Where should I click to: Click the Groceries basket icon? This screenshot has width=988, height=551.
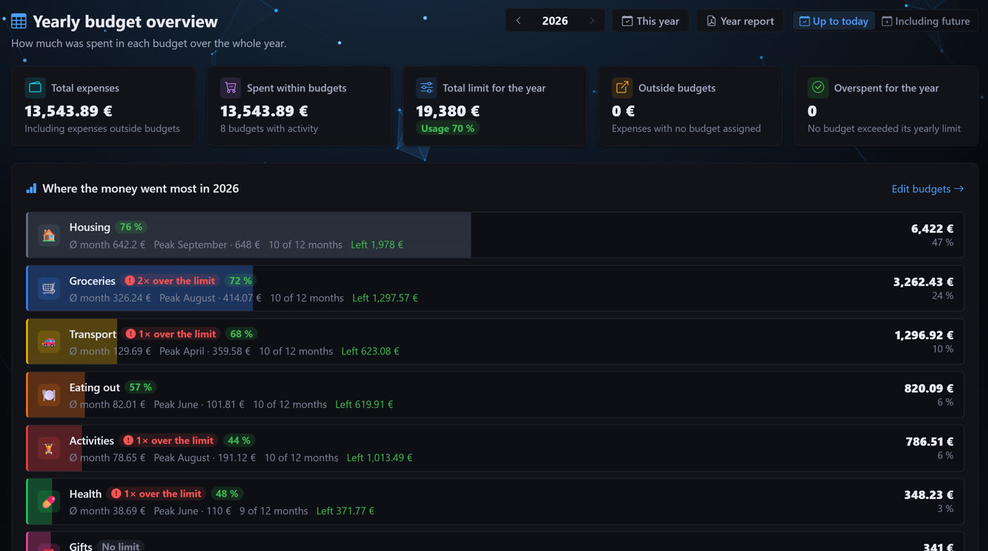click(x=49, y=288)
